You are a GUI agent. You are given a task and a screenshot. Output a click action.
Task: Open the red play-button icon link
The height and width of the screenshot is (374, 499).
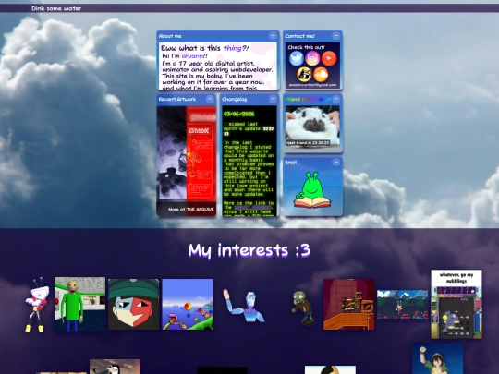329,58
